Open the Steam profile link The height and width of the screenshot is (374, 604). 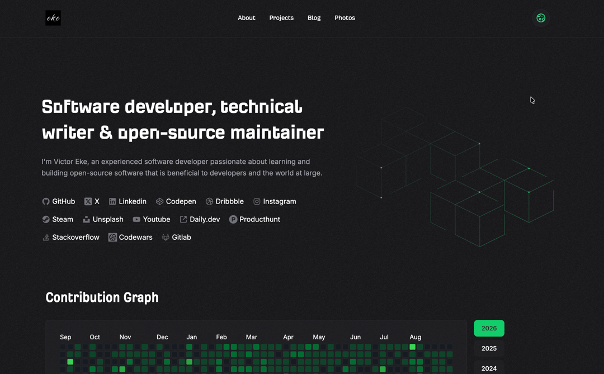[58, 219]
